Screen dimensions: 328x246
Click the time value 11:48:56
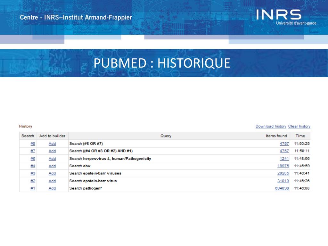[302, 159]
